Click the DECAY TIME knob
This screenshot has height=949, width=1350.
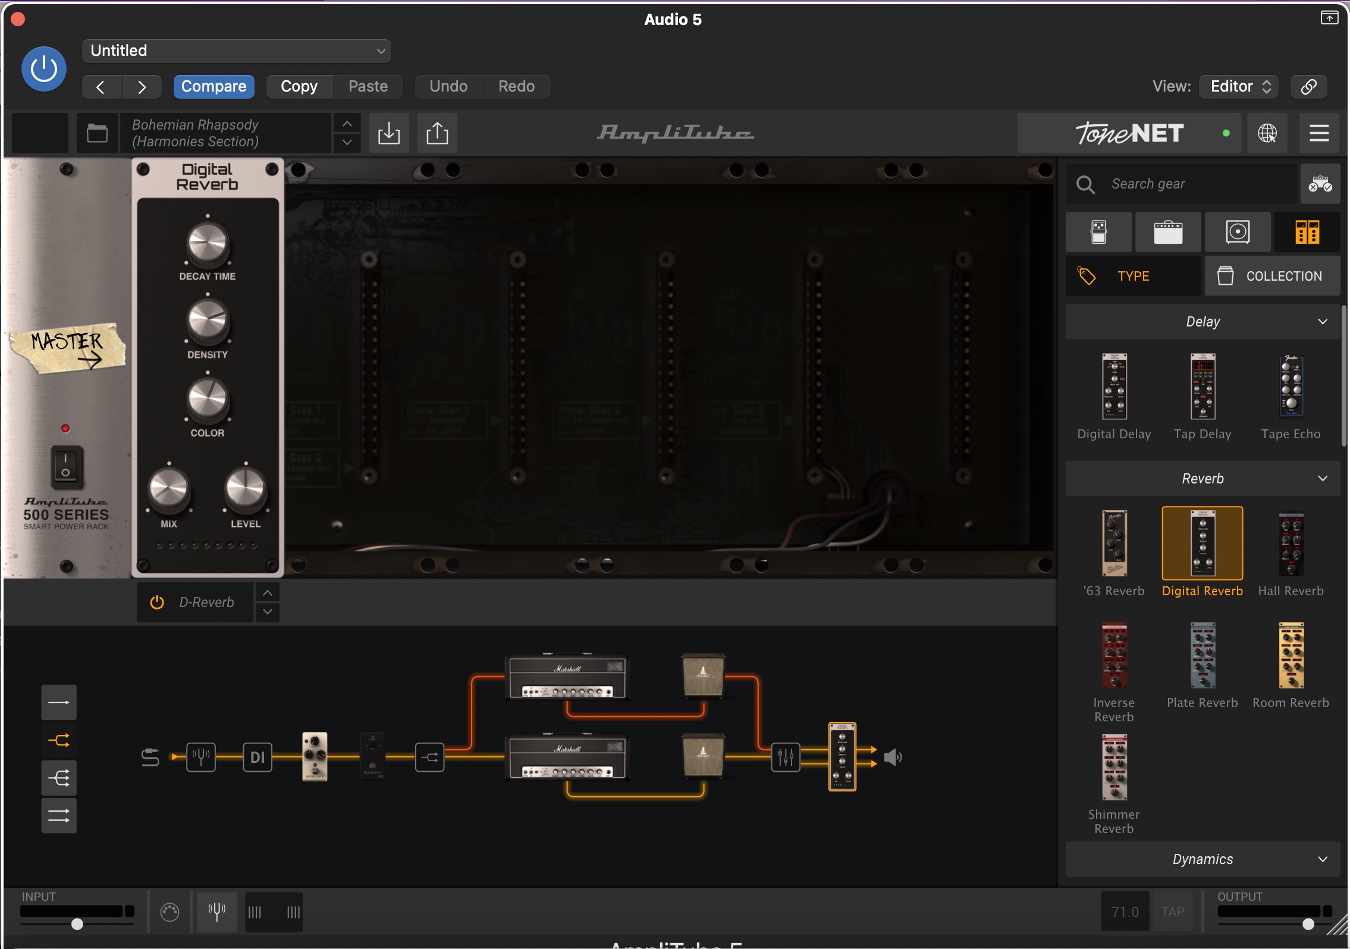(x=208, y=243)
